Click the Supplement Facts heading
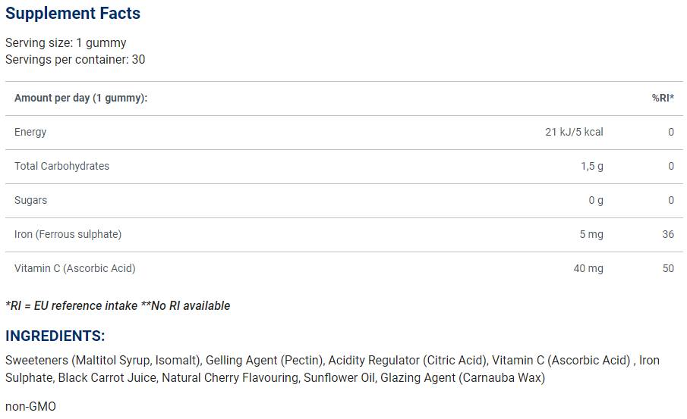687x419 pixels. (73, 14)
